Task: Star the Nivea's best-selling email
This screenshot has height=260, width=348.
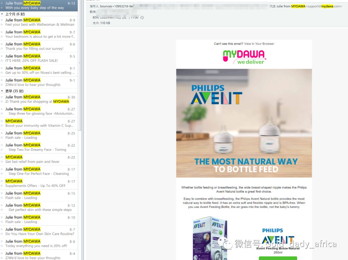Action: 2,73
